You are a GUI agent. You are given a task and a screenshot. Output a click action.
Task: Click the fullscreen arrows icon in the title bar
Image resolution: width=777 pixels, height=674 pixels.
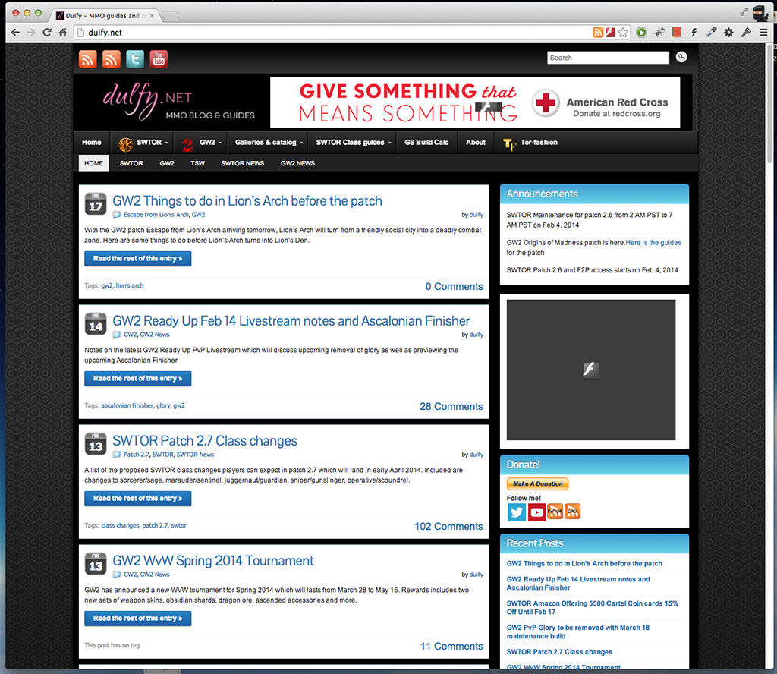(x=744, y=12)
